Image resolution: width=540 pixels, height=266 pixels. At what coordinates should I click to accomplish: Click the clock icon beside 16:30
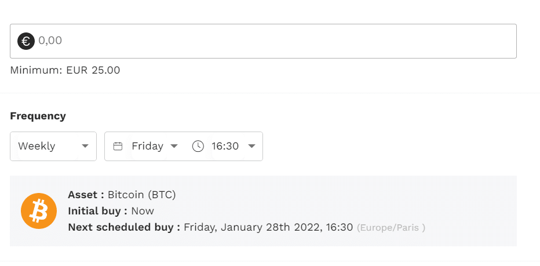(198, 146)
